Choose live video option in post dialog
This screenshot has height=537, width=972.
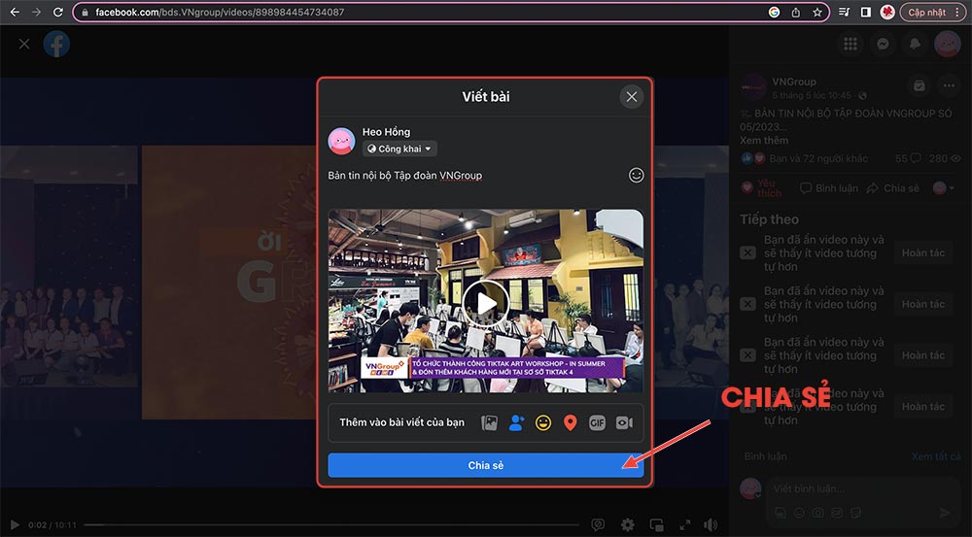pos(624,422)
